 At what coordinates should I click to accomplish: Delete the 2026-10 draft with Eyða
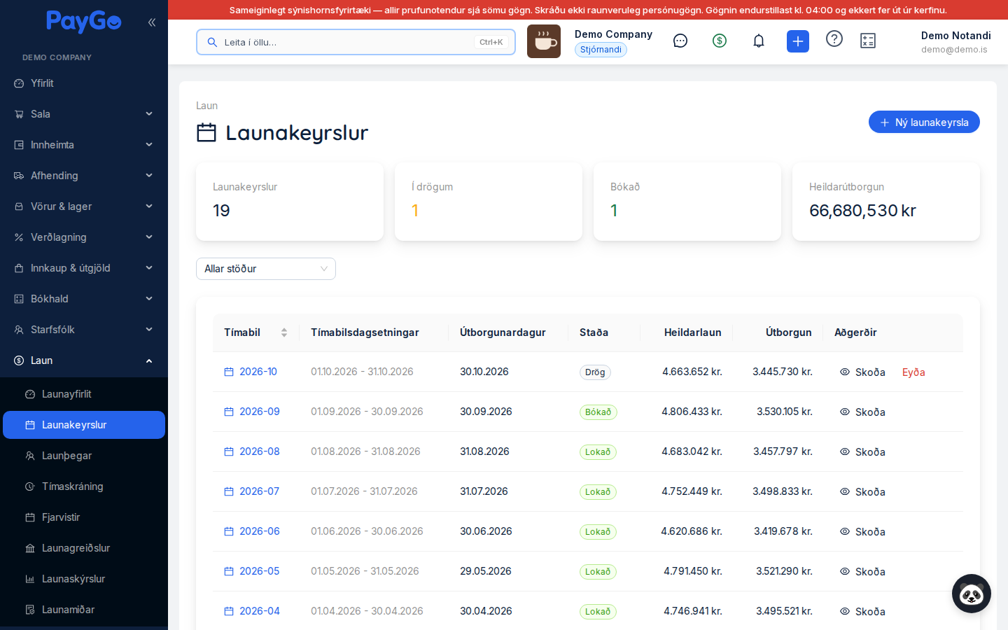point(913,372)
